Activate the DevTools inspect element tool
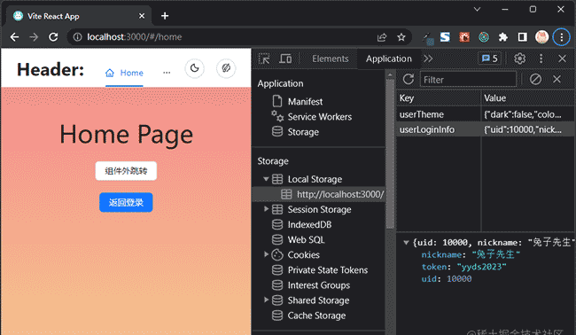The image size is (576, 335). coord(264,58)
